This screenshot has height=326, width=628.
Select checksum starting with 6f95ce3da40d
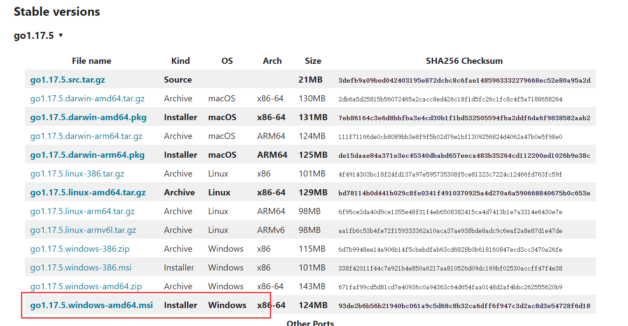click(x=450, y=212)
